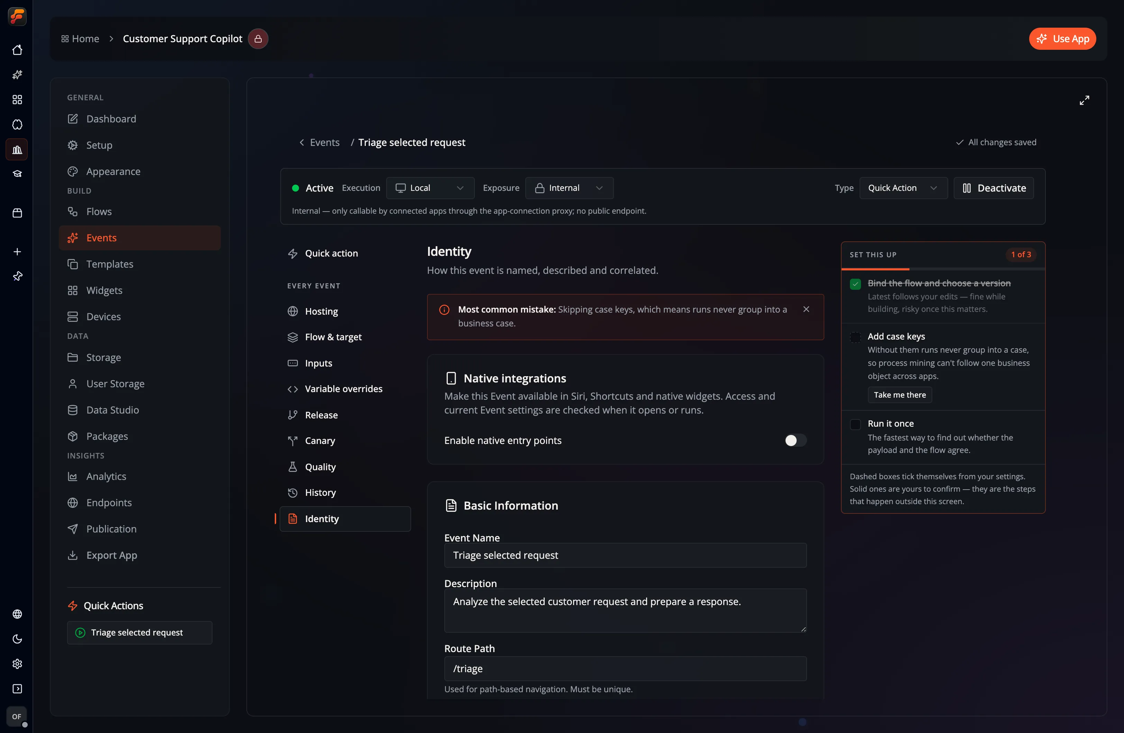1124x733 pixels.
Task: Open settings gear in left rail
Action: [17, 664]
